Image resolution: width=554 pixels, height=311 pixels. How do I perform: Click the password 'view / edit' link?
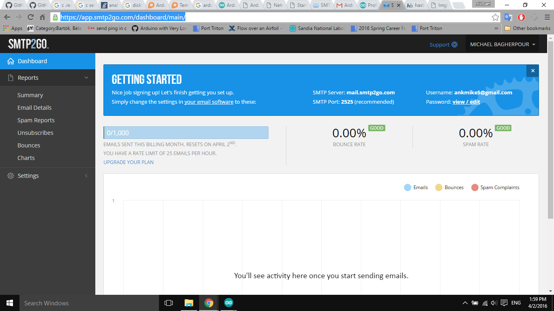pyautogui.click(x=466, y=102)
